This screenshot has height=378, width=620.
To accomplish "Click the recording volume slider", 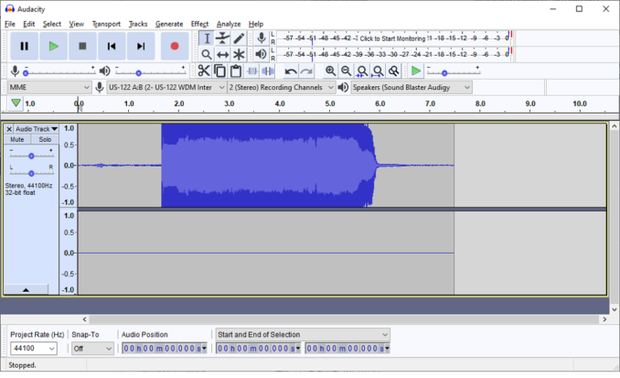I will point(59,71).
